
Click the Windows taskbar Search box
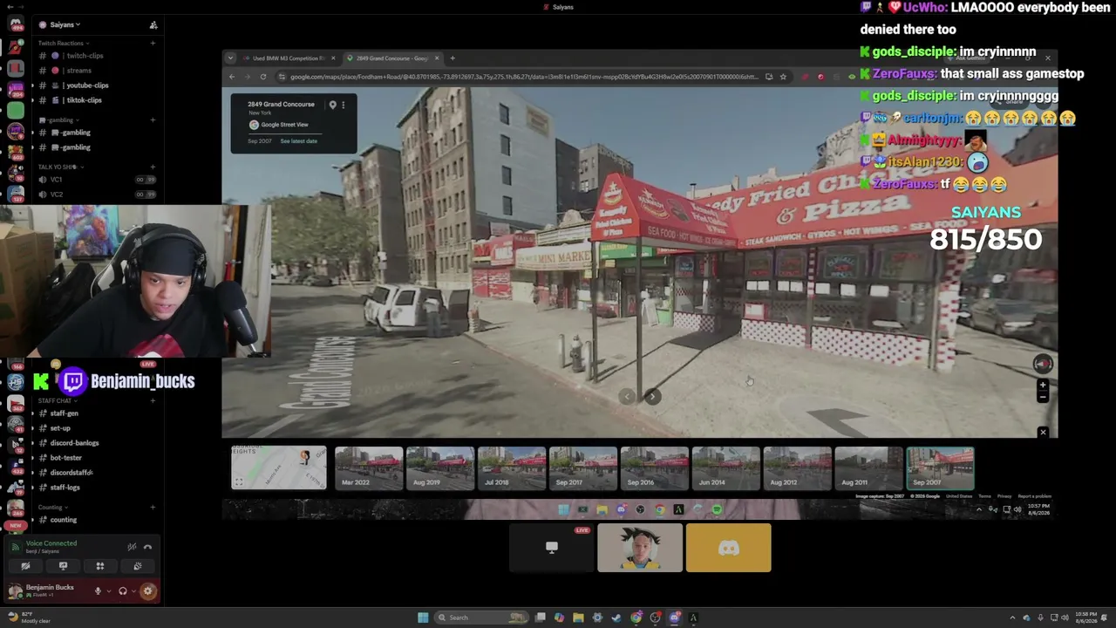482,618
